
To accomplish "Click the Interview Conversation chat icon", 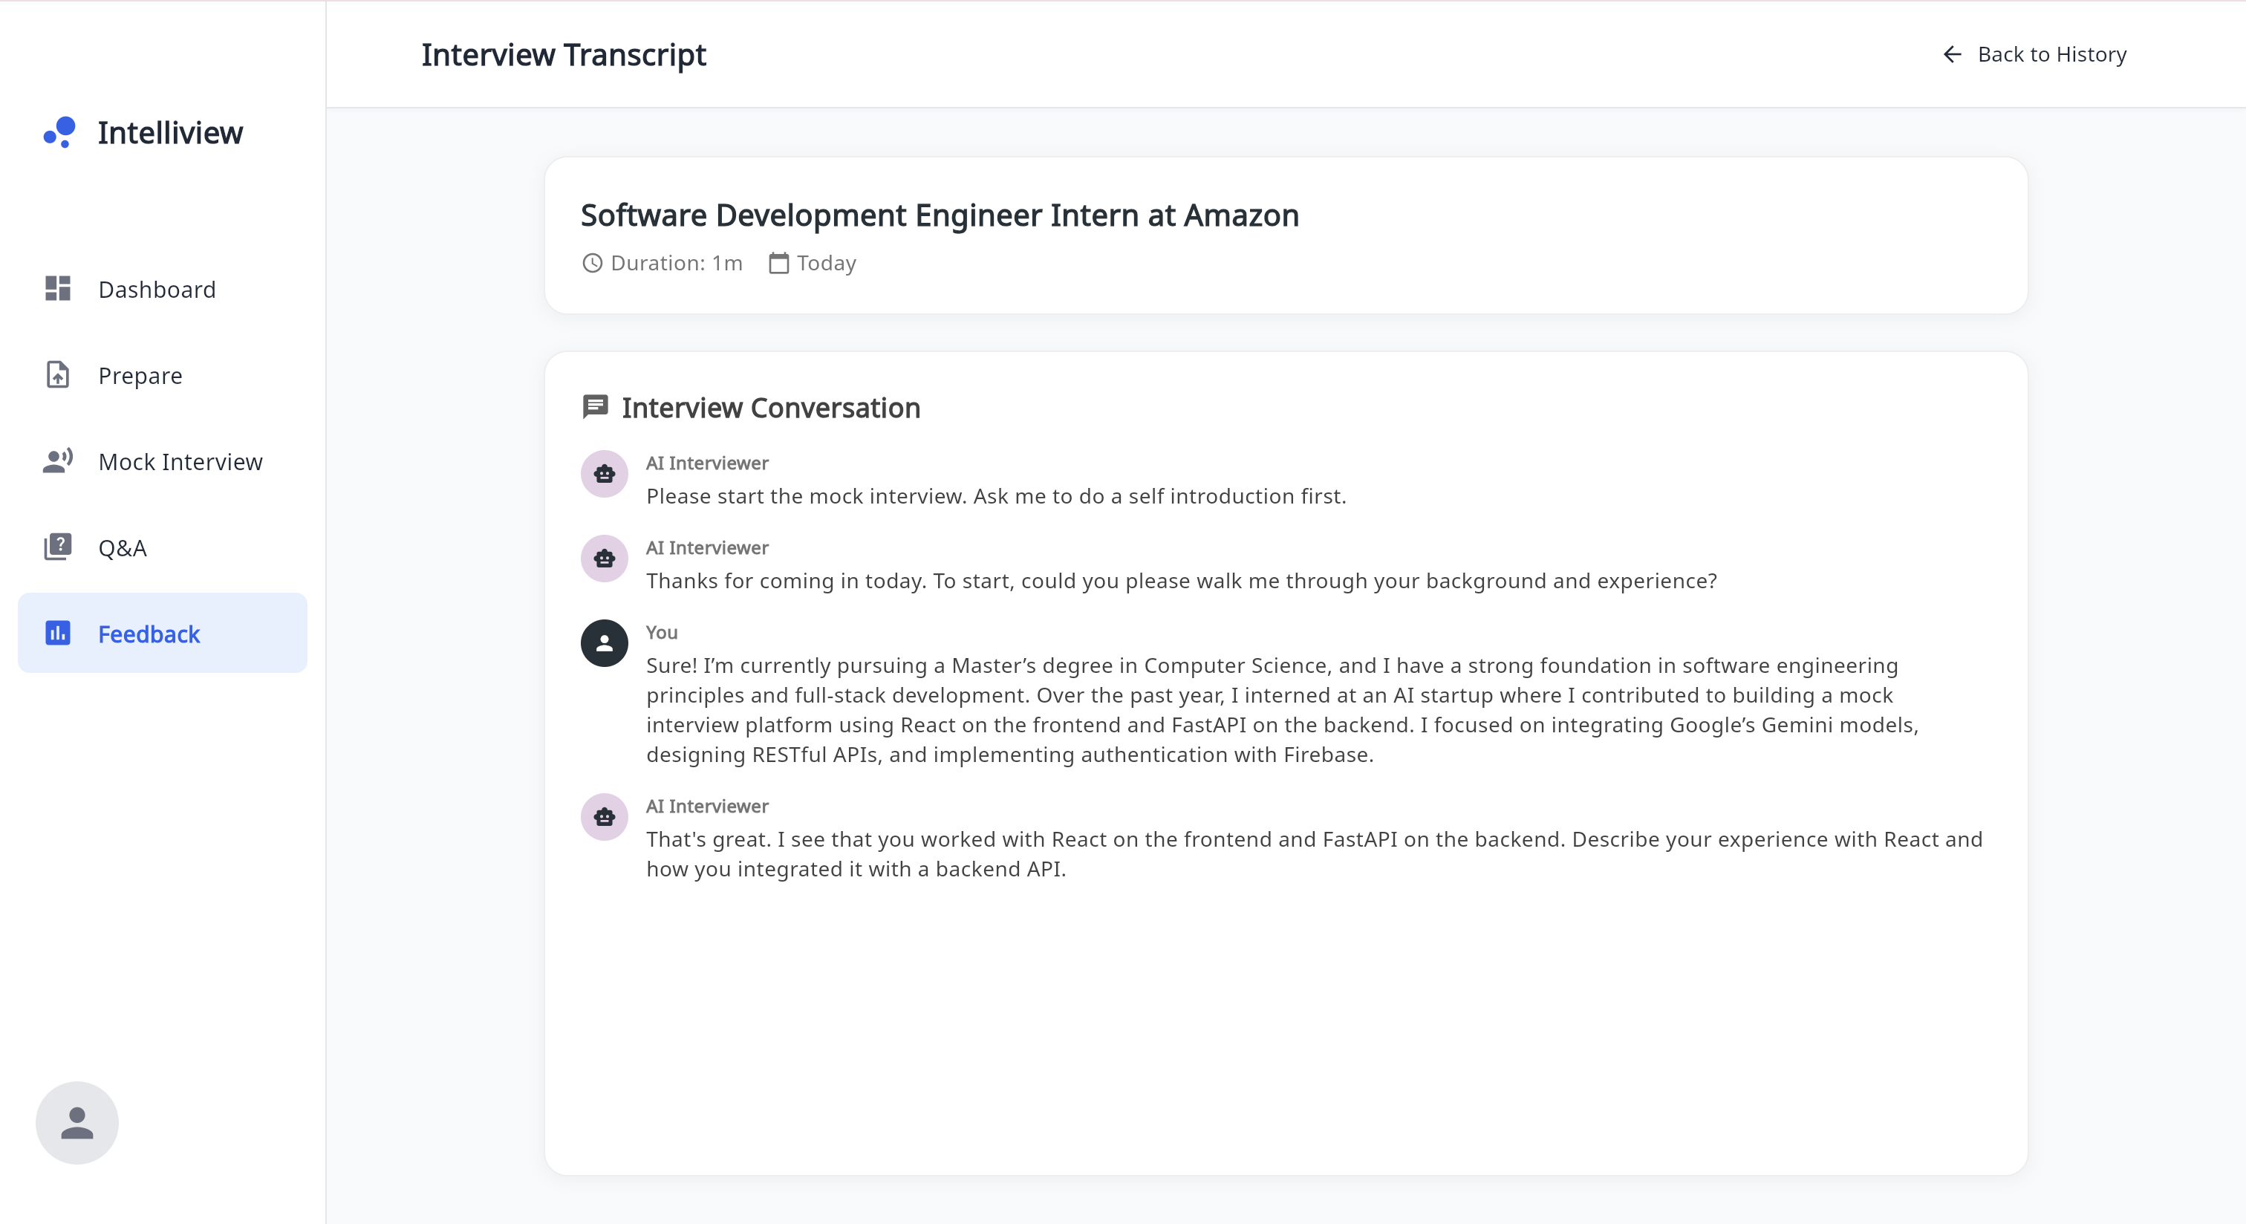I will tap(595, 407).
